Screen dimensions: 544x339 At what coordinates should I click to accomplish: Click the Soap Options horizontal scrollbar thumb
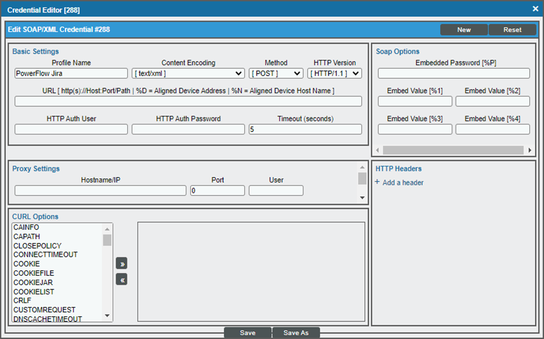[x=453, y=150]
